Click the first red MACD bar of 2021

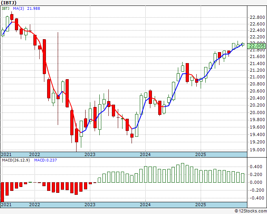click(x=2, y=192)
